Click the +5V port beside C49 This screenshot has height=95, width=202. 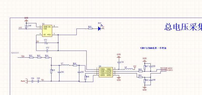[21, 28]
